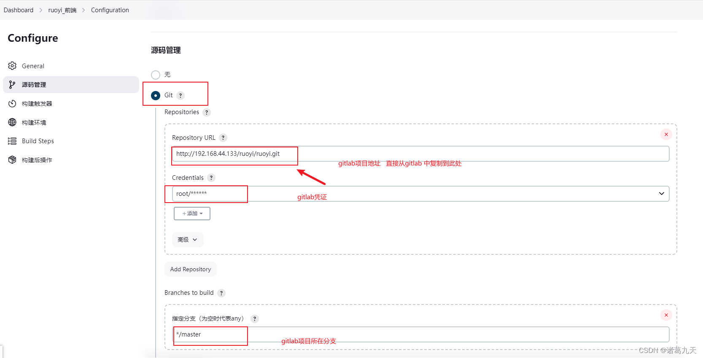Open the General section
Image resolution: width=703 pixels, height=358 pixels.
pos(71,66)
